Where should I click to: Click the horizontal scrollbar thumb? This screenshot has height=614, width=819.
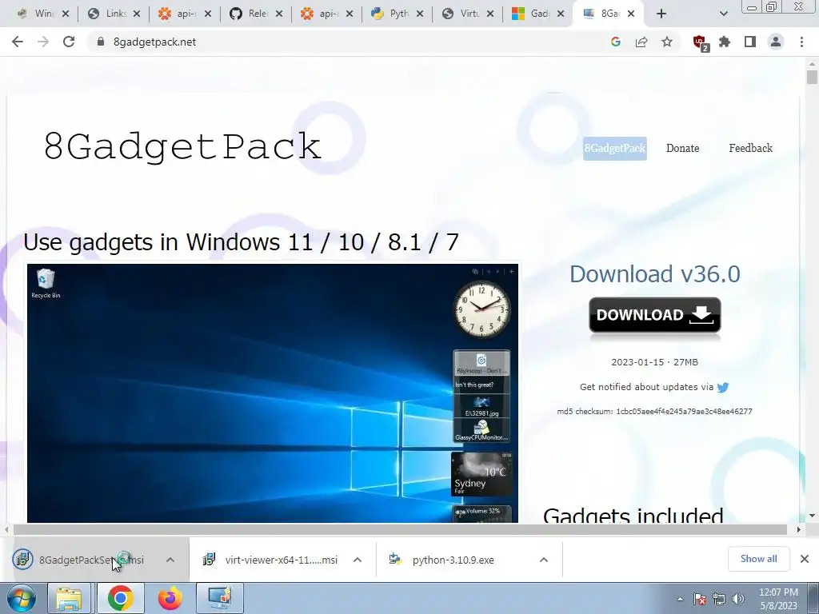click(x=400, y=529)
